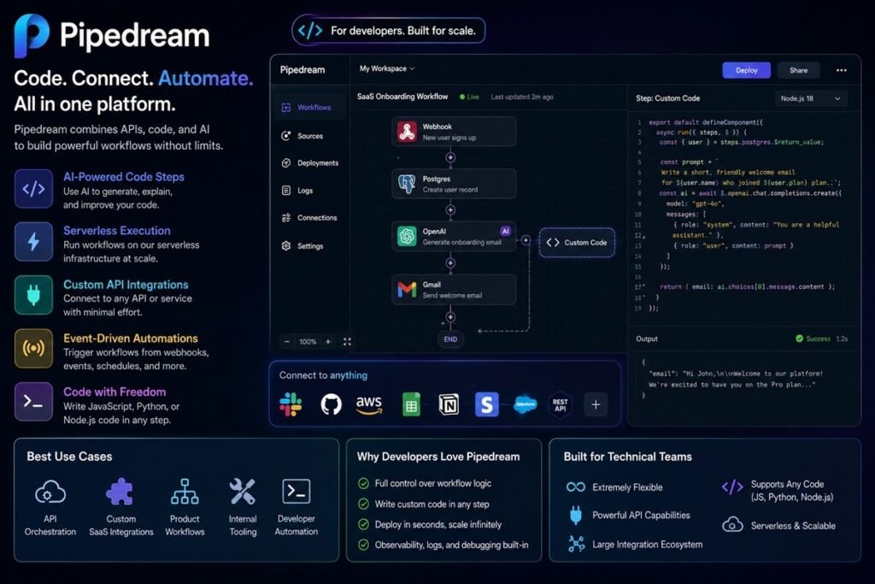Viewport: 875px width, 584px height.
Task: Open Sources in the sidebar
Action: tap(302, 136)
